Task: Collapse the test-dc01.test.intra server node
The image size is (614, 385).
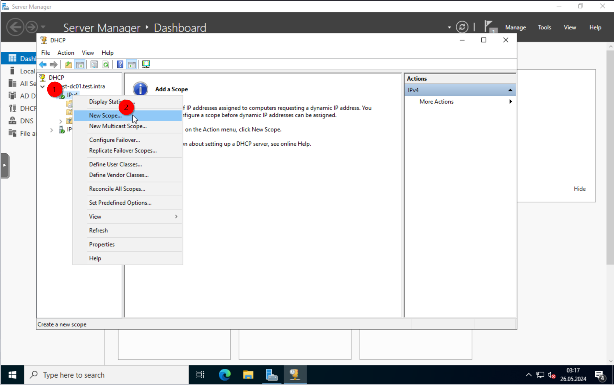Action: pos(43,87)
